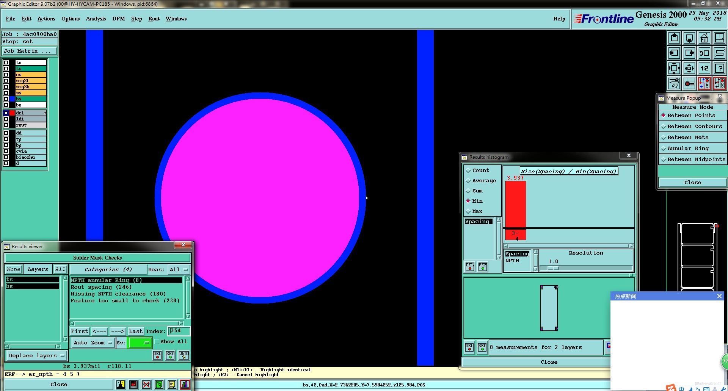Click Close in the Measure Popup
This screenshot has height=391, width=728.
click(693, 182)
